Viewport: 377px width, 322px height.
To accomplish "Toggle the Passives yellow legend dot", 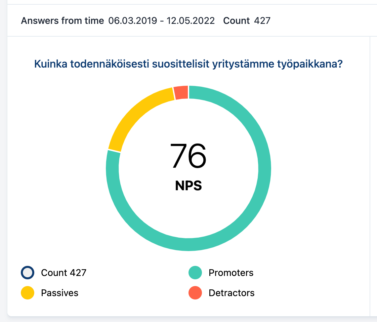I will 28,293.
